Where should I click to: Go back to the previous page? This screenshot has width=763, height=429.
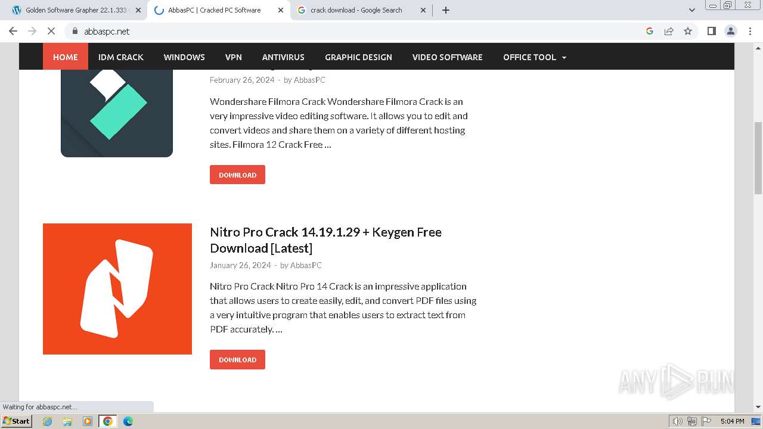13,31
